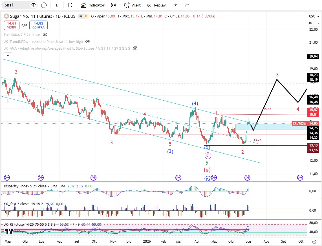Image resolution: width=322 pixels, height=246 pixels.
Task: Click the RSI value 63,53
Action: pyautogui.click(x=64, y=224)
